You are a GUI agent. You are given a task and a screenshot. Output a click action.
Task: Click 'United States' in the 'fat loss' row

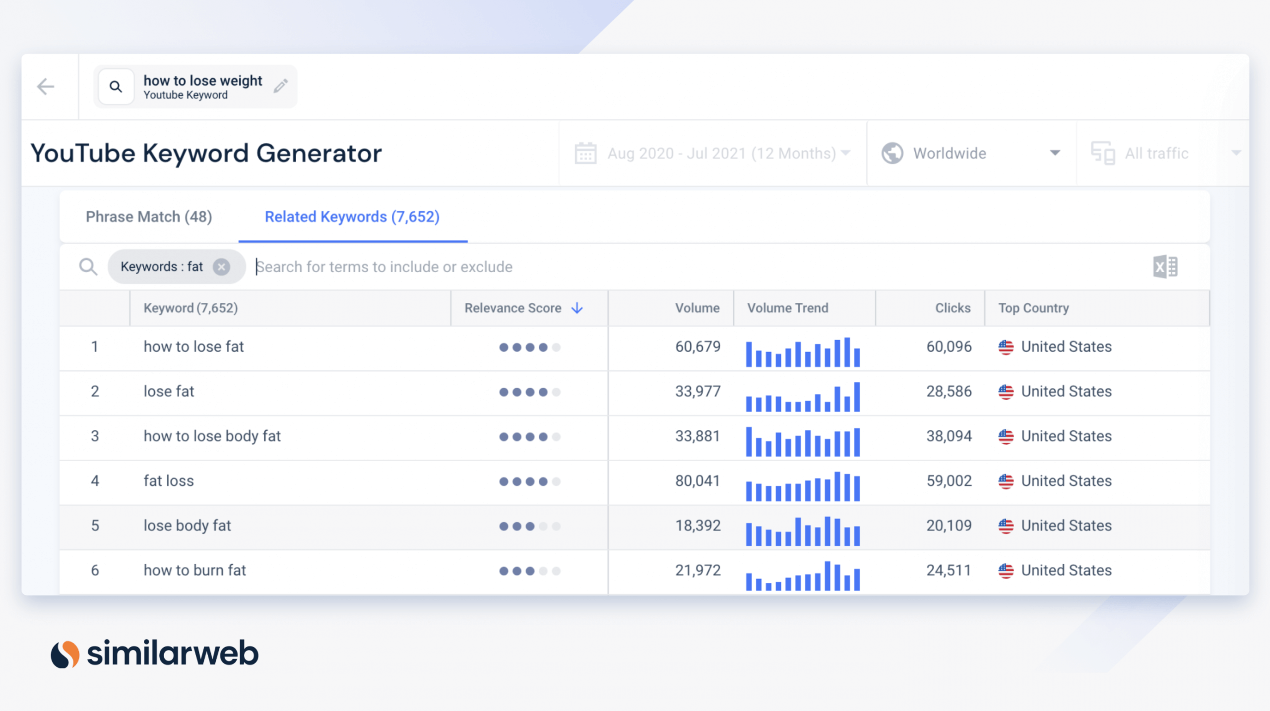pyautogui.click(x=1067, y=481)
